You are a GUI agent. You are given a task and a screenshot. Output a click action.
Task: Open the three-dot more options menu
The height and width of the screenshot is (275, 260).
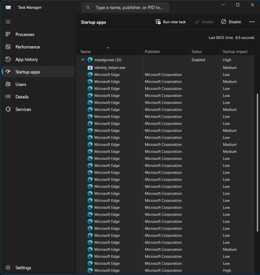click(252, 22)
